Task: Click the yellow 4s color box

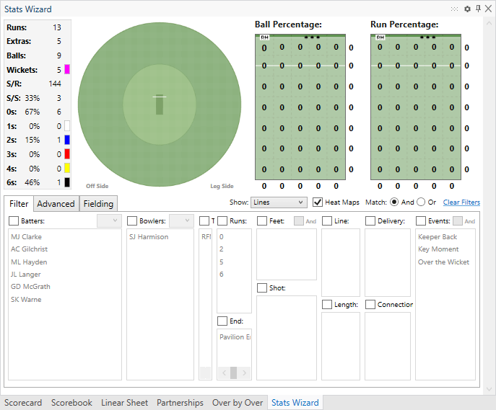Action: (x=67, y=168)
